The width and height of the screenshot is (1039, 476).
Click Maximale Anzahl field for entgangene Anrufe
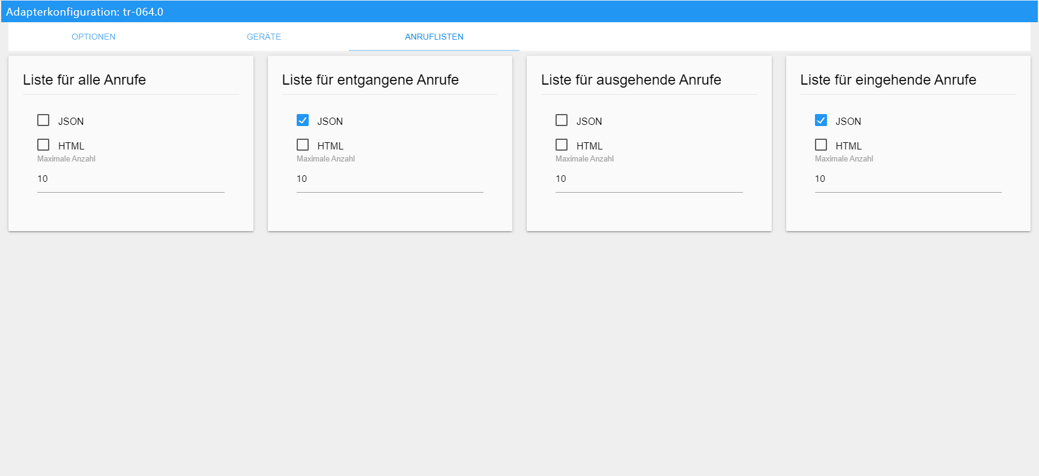[x=390, y=179]
